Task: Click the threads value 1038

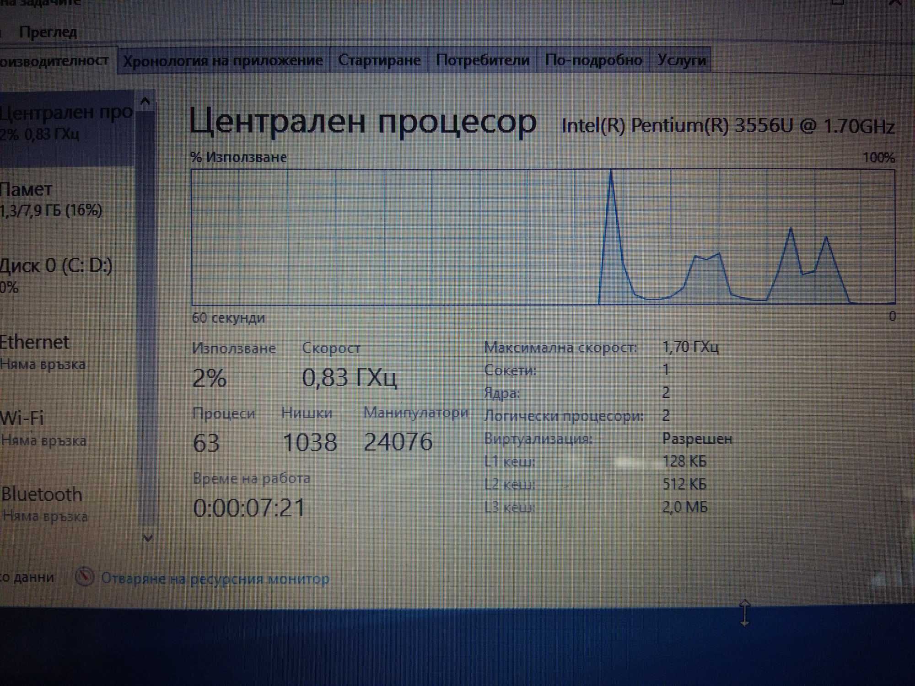Action: [310, 442]
